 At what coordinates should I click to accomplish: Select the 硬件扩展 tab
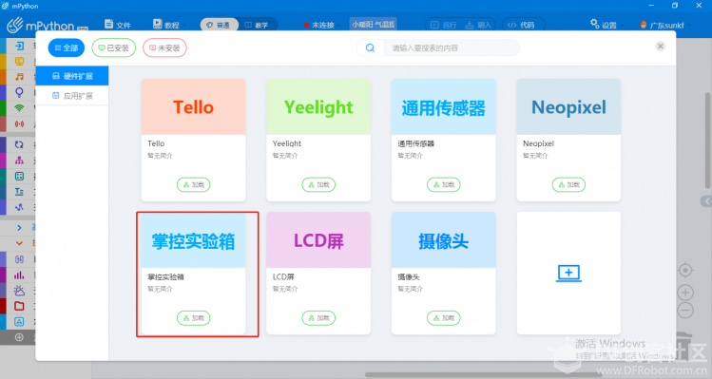[72, 76]
